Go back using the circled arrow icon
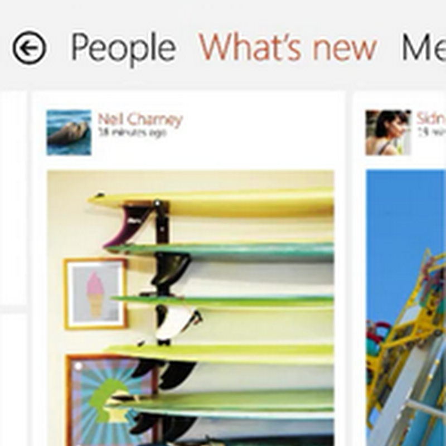Viewport: 446px width, 446px height. (x=29, y=47)
